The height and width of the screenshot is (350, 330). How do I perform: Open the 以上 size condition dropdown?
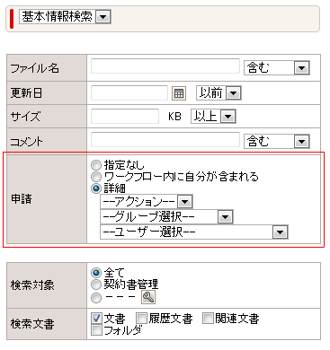(213, 116)
